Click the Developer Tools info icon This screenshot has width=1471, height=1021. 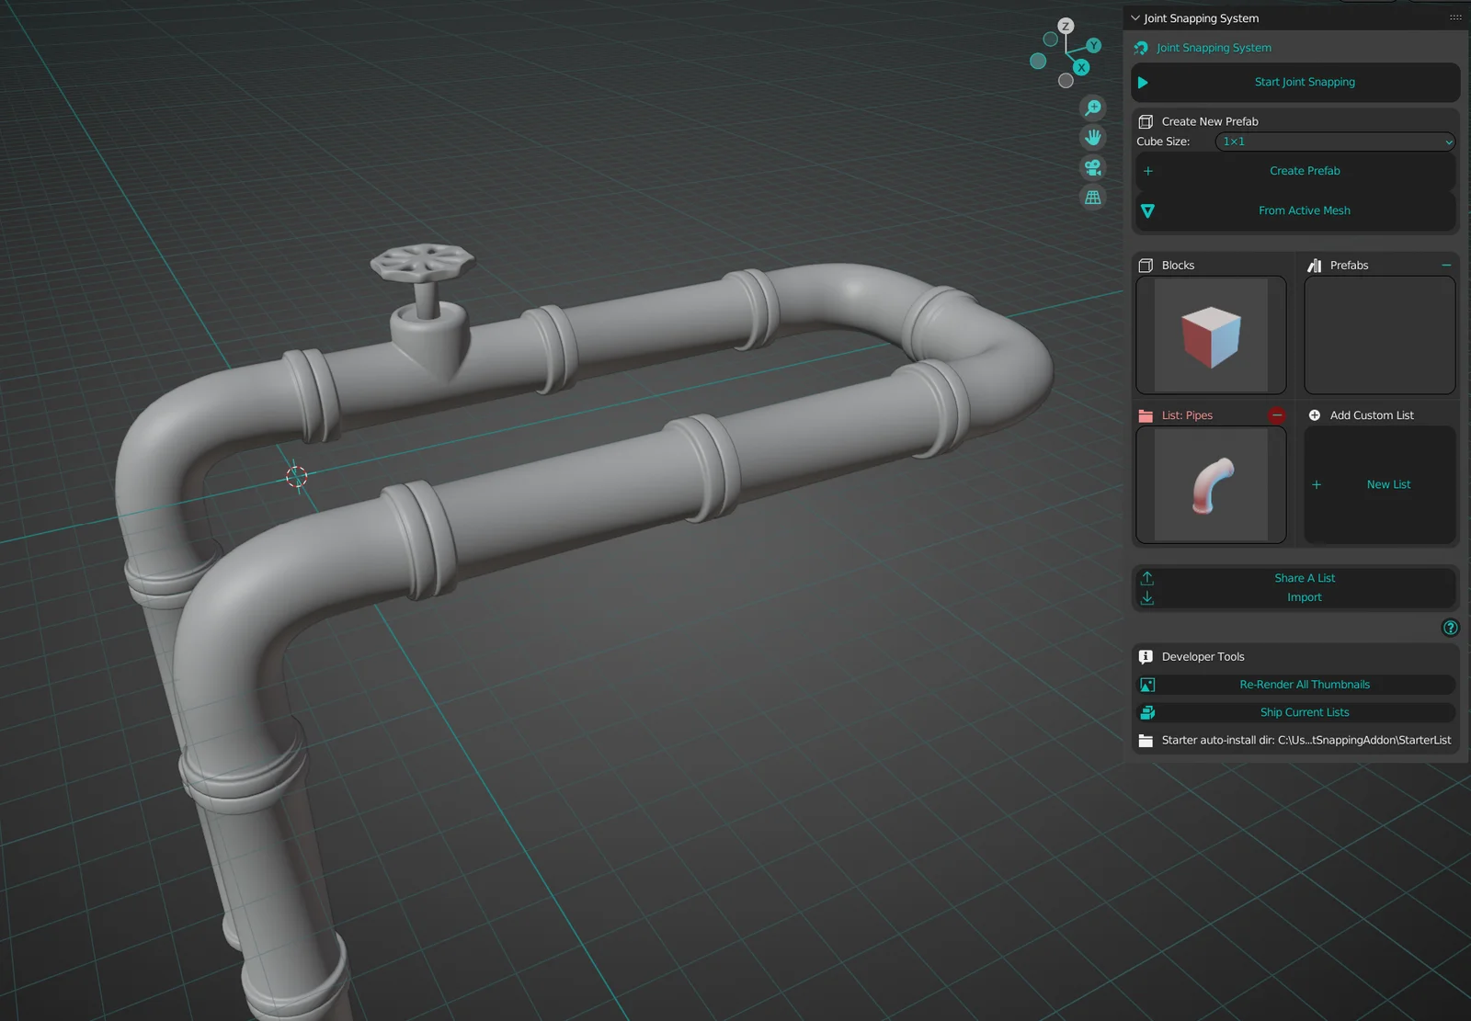point(1146,656)
